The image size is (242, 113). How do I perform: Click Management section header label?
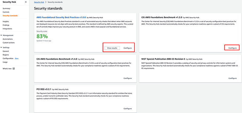(x=8, y=35)
